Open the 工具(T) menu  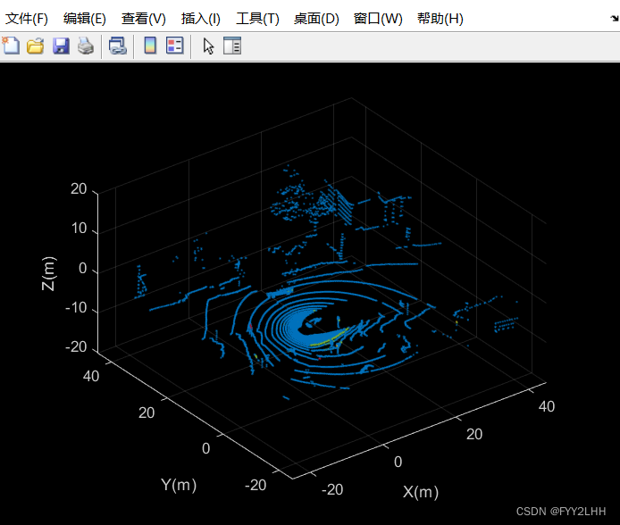tap(258, 19)
